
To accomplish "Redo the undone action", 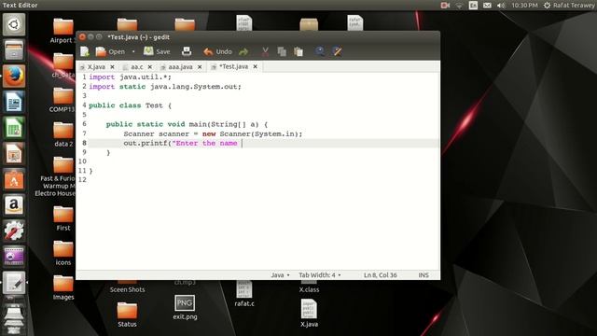I will click(x=243, y=51).
